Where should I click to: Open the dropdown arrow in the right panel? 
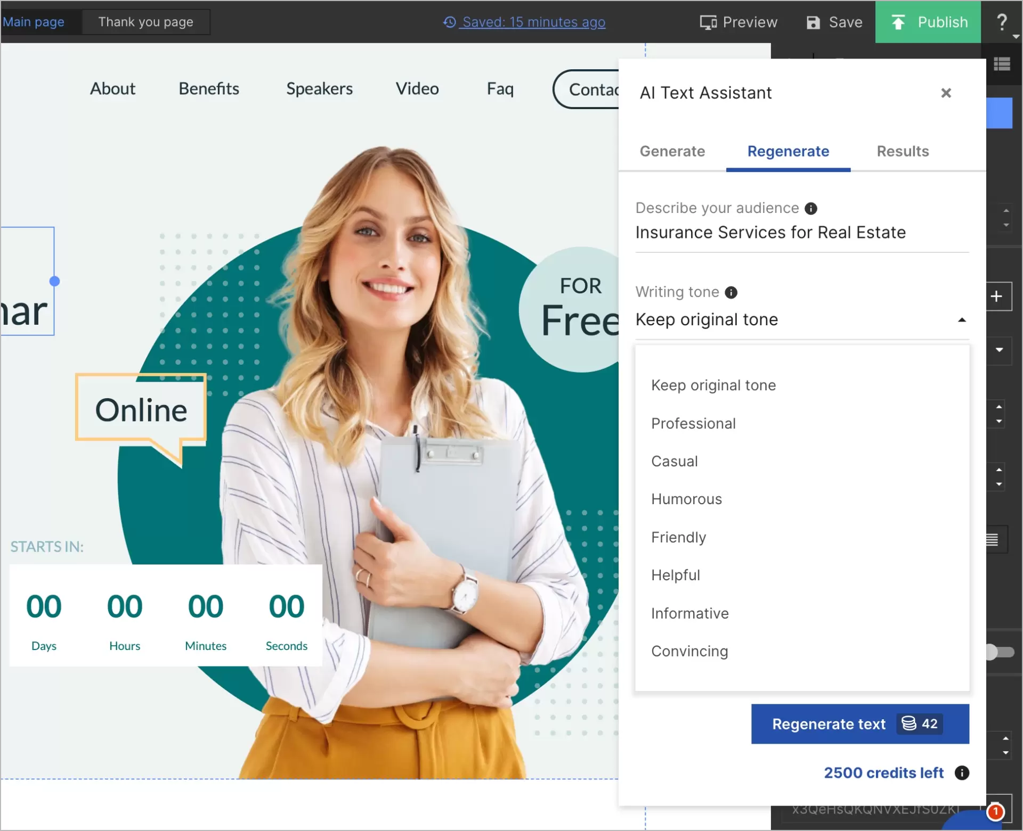[1000, 350]
